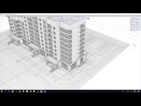Open File Explorer from the taskbar

tap(13, 91)
